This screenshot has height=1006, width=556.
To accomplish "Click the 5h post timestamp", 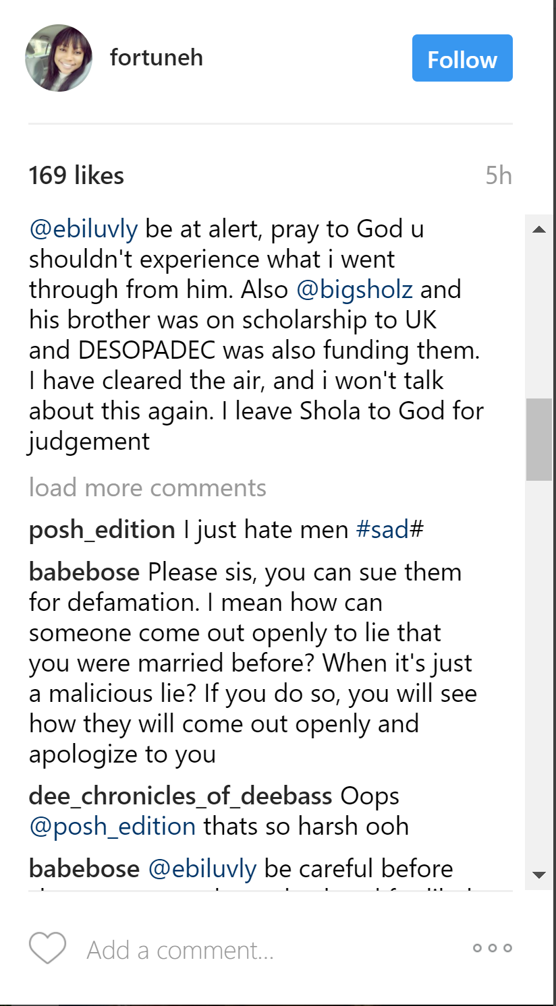I will [x=499, y=176].
